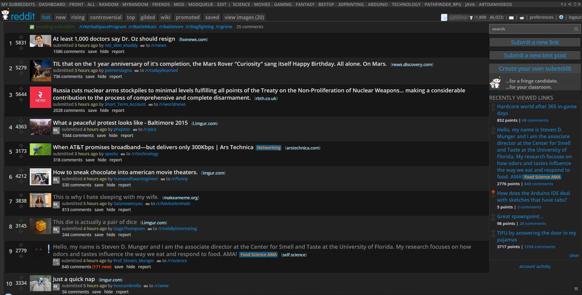Open the Mars Rover post thumbnail
The height and width of the screenshot is (295, 582).
(40, 70)
